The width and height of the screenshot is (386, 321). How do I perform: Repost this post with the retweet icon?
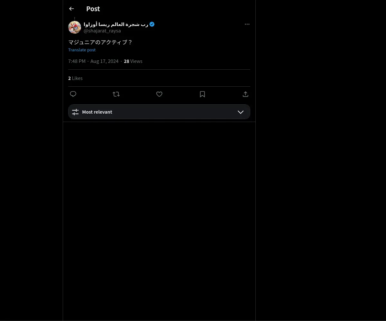point(116,94)
